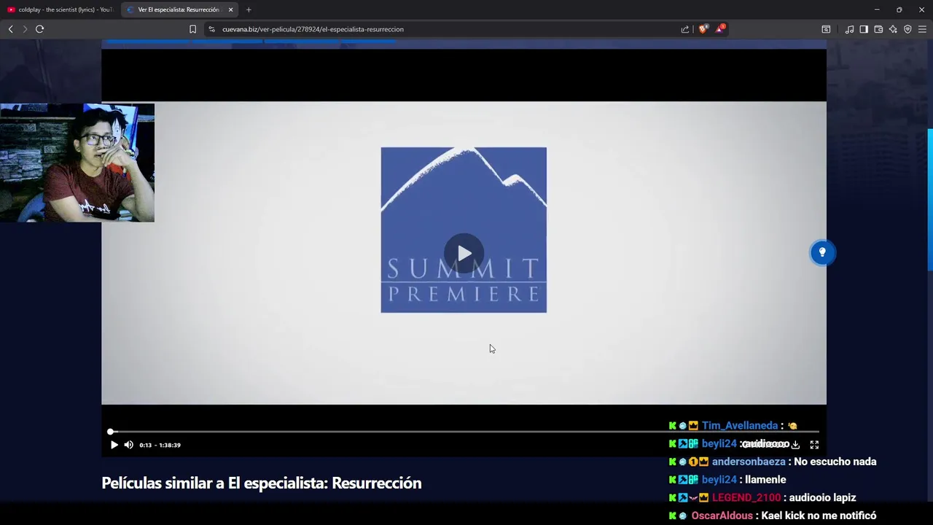Viewport: 933px width, 525px height.
Task: Open the tab search icon in toolbar
Action: 826,29
